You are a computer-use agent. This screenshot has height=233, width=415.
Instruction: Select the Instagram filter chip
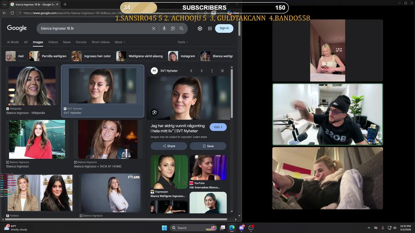click(x=183, y=56)
